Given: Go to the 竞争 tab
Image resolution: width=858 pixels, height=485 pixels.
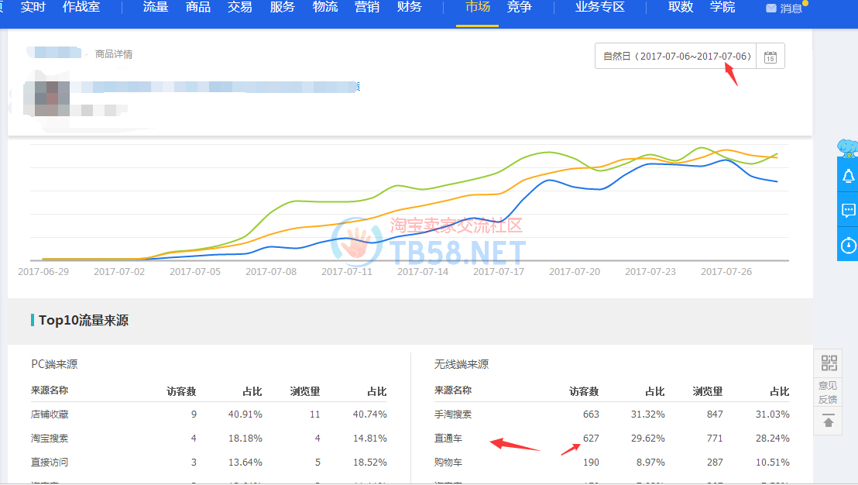Looking at the screenshot, I should coord(520,8).
